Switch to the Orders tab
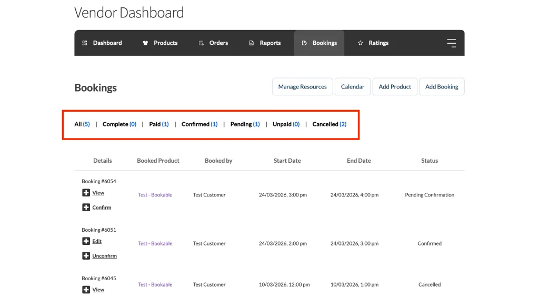This screenshot has height=306, width=539. pos(214,43)
